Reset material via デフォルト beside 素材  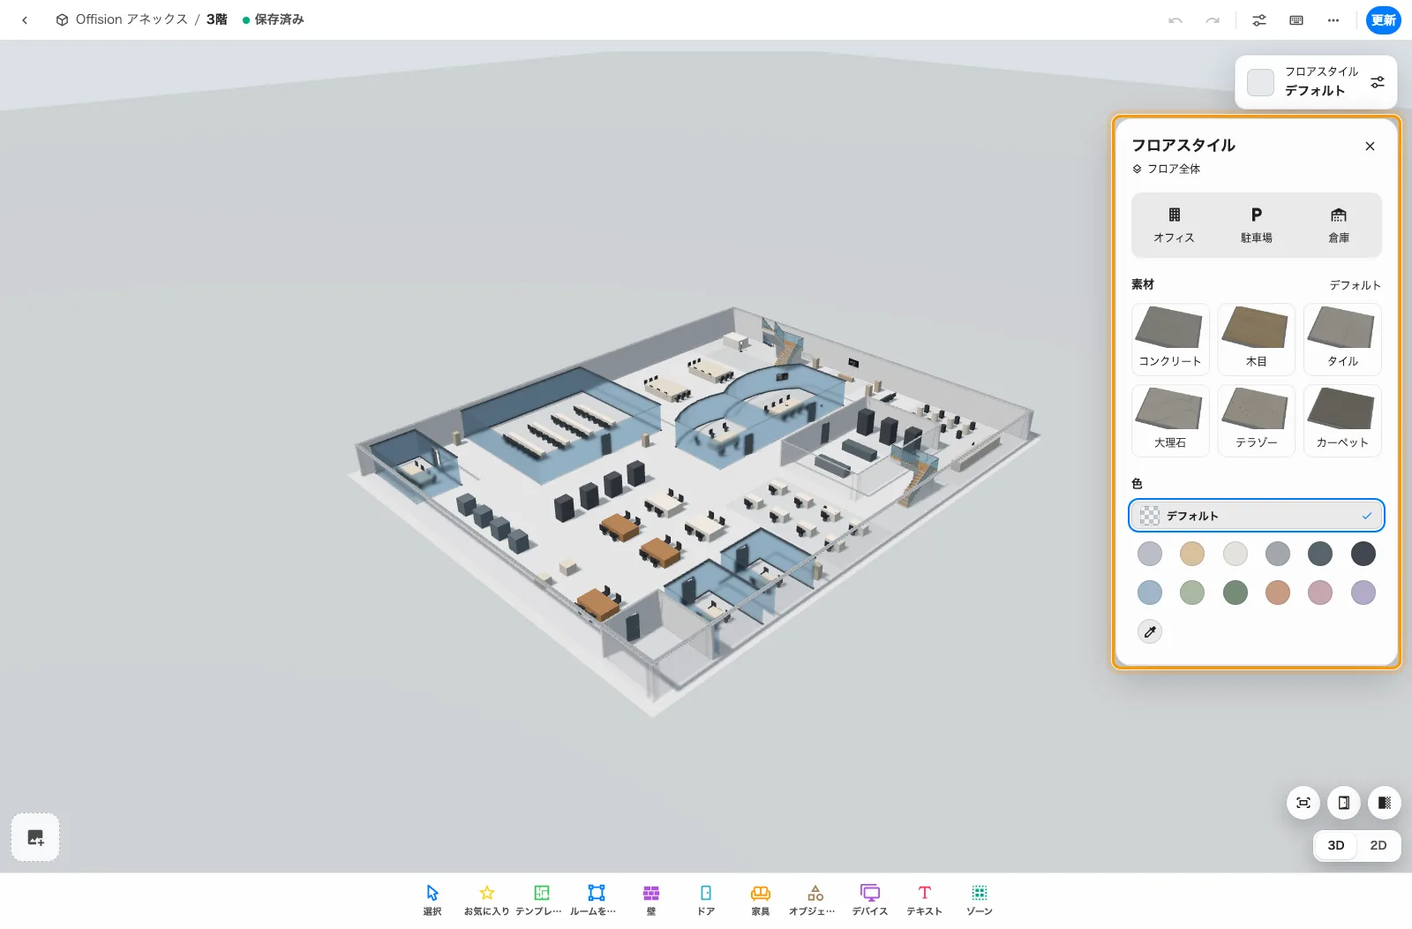1355,285
